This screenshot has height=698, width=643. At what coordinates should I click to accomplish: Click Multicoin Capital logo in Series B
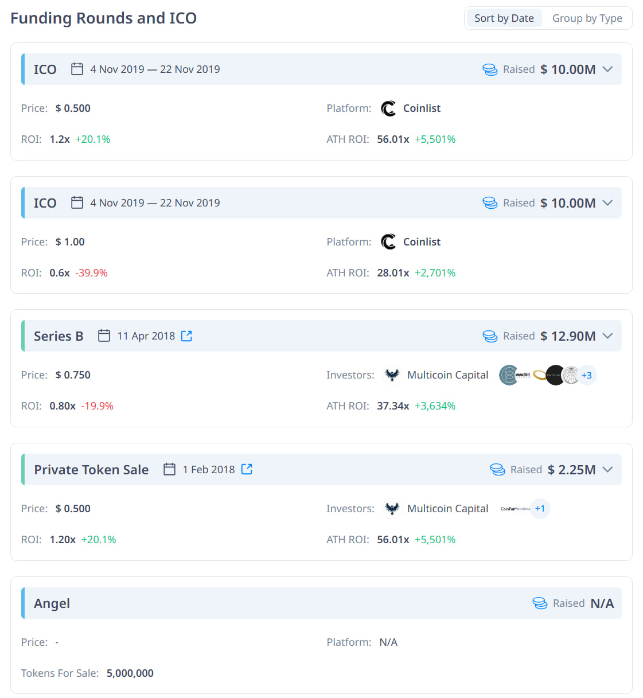(392, 375)
